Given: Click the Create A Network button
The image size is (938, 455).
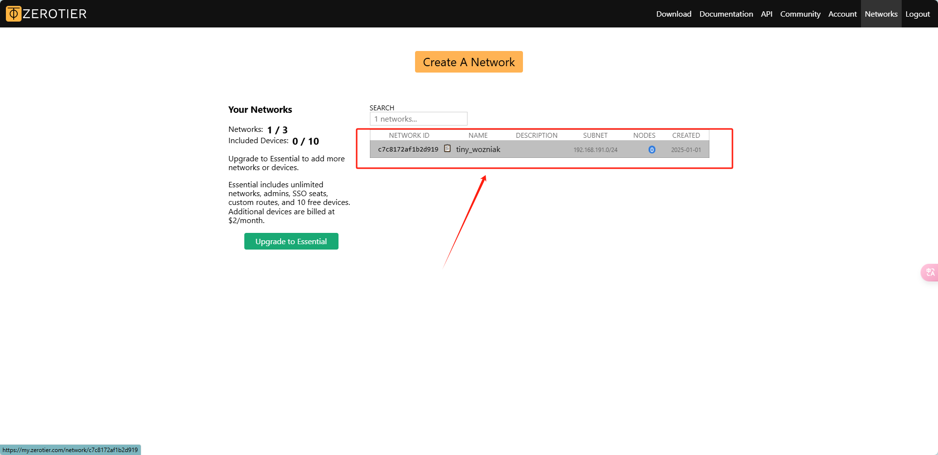Looking at the screenshot, I should pos(469,62).
